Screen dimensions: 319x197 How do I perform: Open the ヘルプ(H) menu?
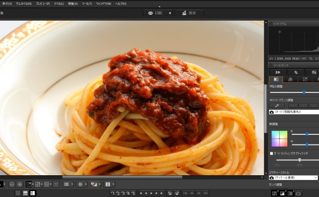(121, 4)
